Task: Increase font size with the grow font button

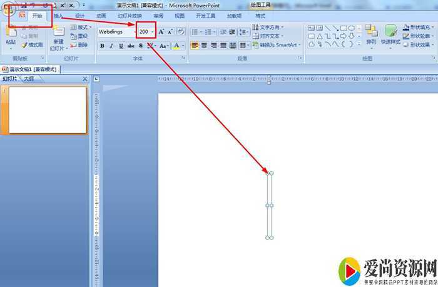Action: 161,31
